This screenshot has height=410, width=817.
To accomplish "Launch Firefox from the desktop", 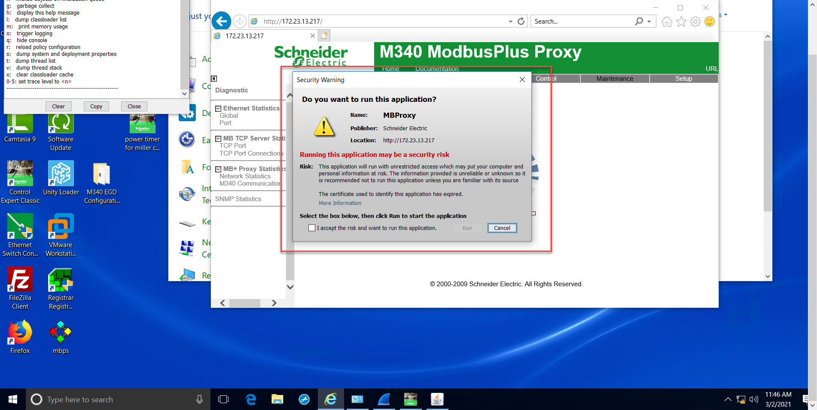I will point(20,337).
